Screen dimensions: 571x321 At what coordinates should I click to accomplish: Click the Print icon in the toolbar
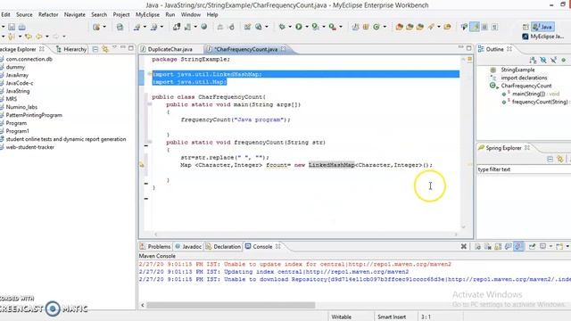tap(21, 27)
